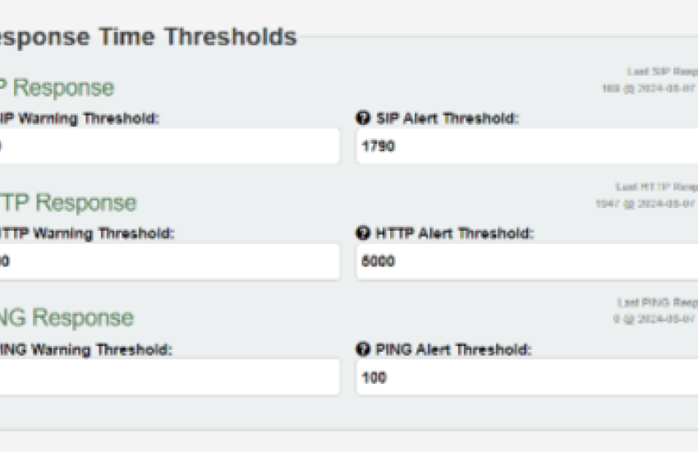Select the HTTP Response section heading
Screen dimensions: 698x452
point(68,203)
